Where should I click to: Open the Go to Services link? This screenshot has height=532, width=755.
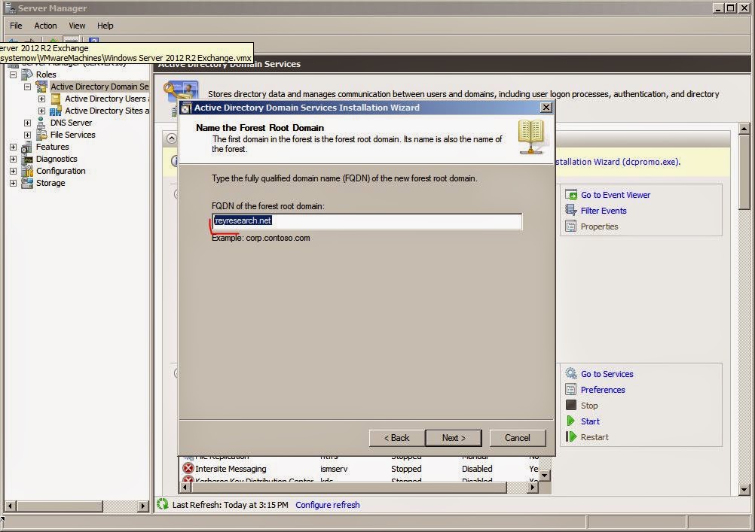(607, 374)
